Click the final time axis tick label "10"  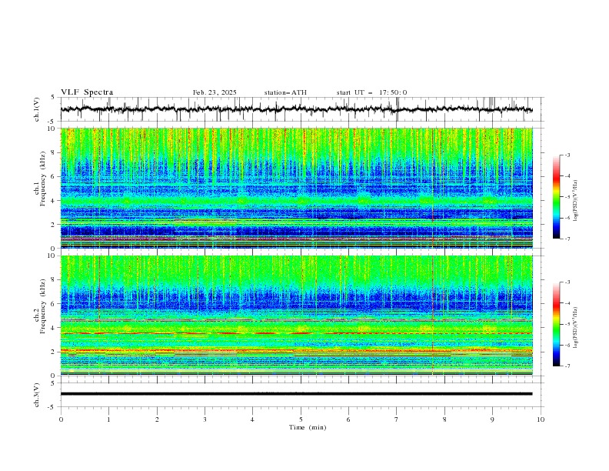(541, 419)
